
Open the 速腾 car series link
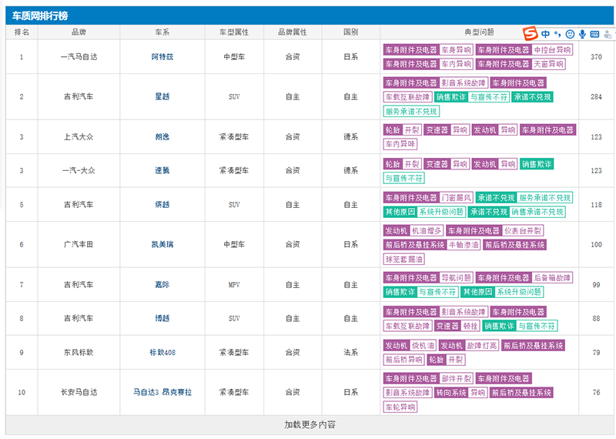(x=162, y=170)
